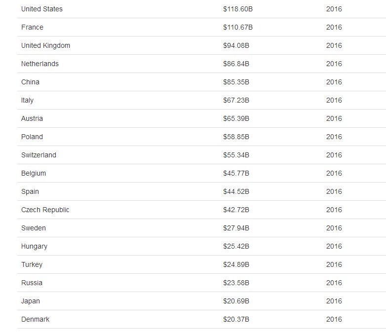Click Belgium in the list
386x333 pixels.
(34, 174)
